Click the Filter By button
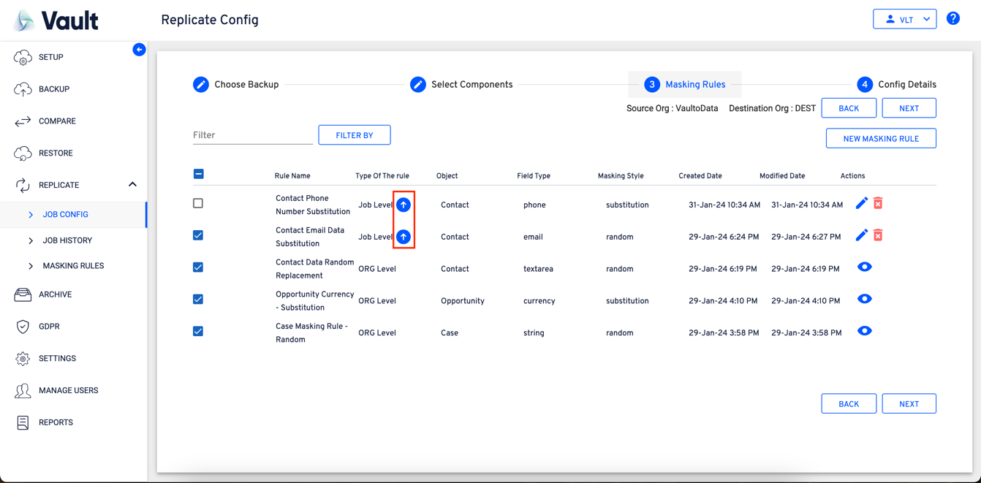The image size is (981, 483). (x=354, y=135)
